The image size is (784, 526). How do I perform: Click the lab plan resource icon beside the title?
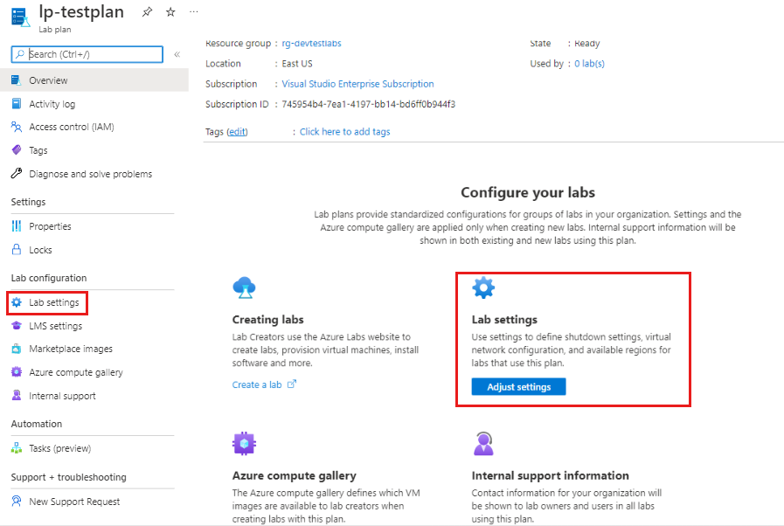(20, 17)
